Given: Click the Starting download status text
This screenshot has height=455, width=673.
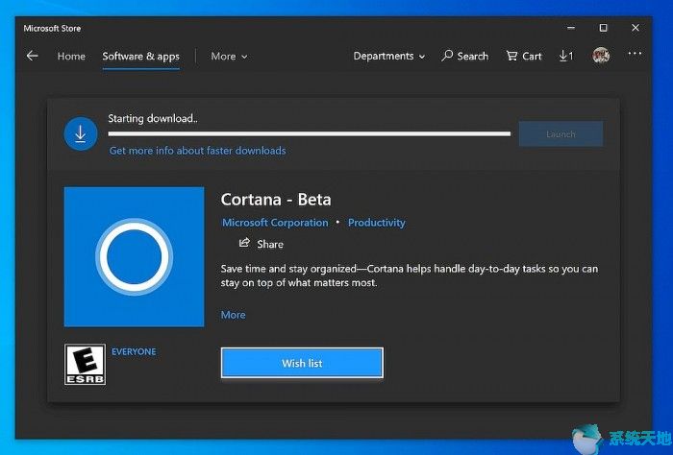Looking at the screenshot, I should [153, 119].
